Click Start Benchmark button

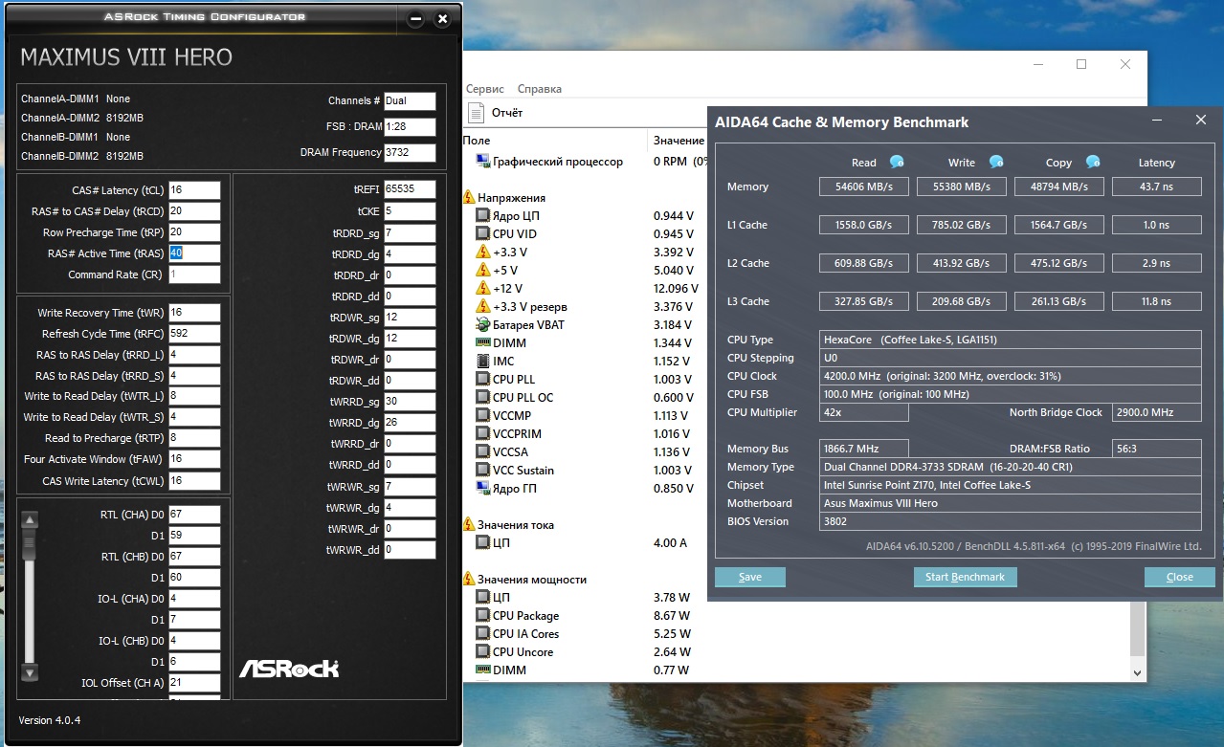coord(965,577)
